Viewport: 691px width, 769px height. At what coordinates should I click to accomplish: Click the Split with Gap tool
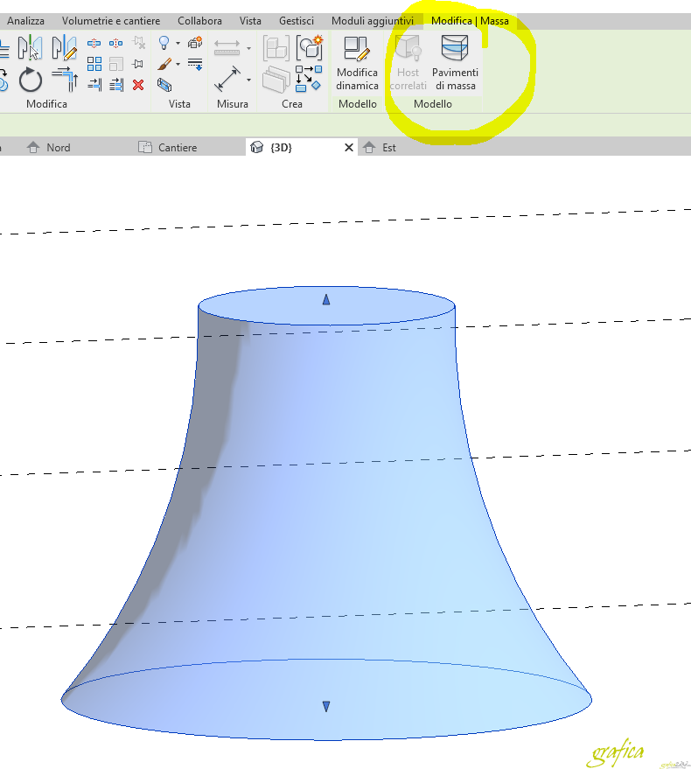[115, 43]
